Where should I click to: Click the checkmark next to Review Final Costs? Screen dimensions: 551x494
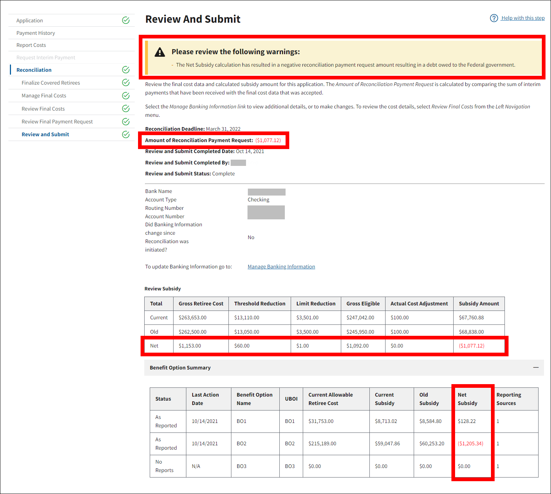[x=126, y=108]
